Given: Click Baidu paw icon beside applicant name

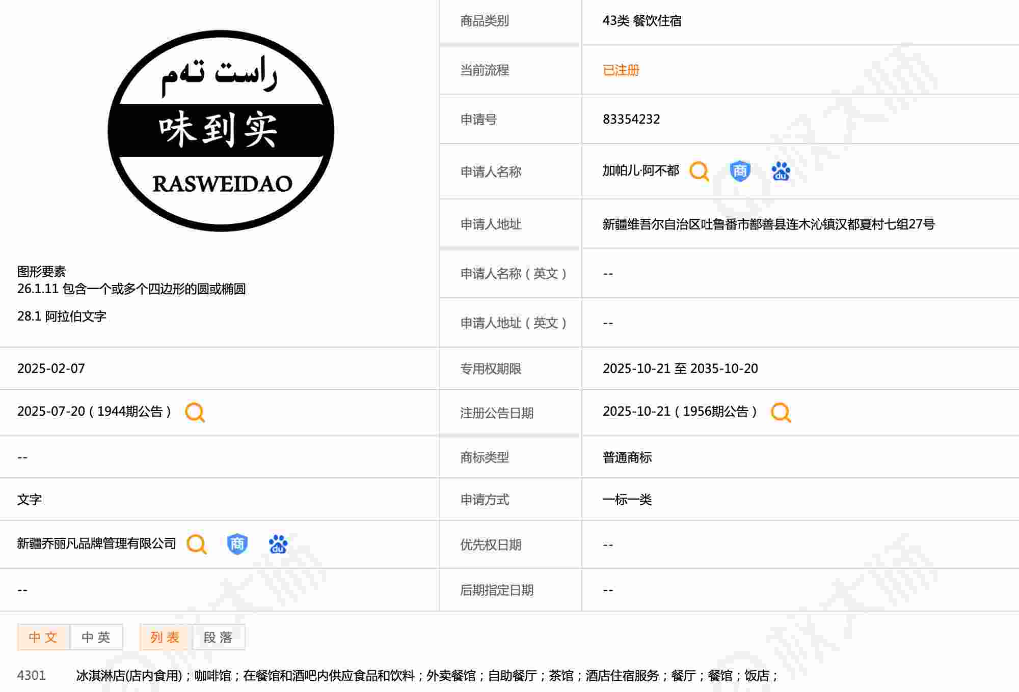Looking at the screenshot, I should 781,171.
